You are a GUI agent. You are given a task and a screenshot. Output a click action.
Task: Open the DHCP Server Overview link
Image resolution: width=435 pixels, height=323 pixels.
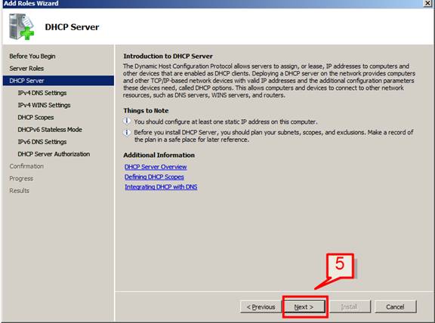click(156, 167)
